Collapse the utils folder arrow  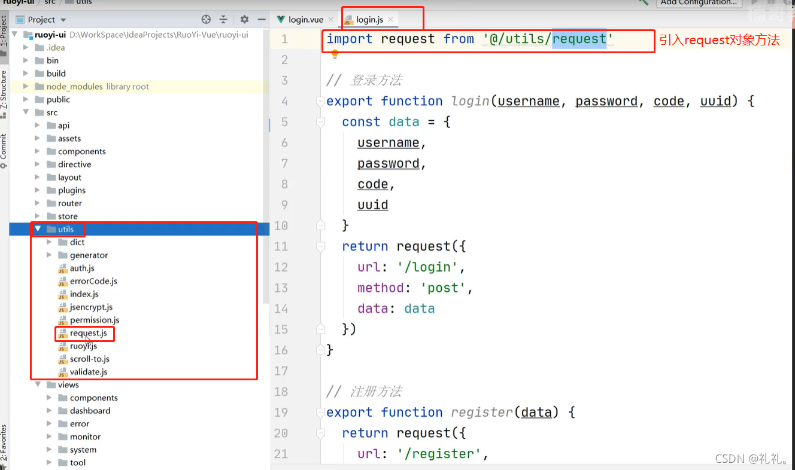[37, 229]
